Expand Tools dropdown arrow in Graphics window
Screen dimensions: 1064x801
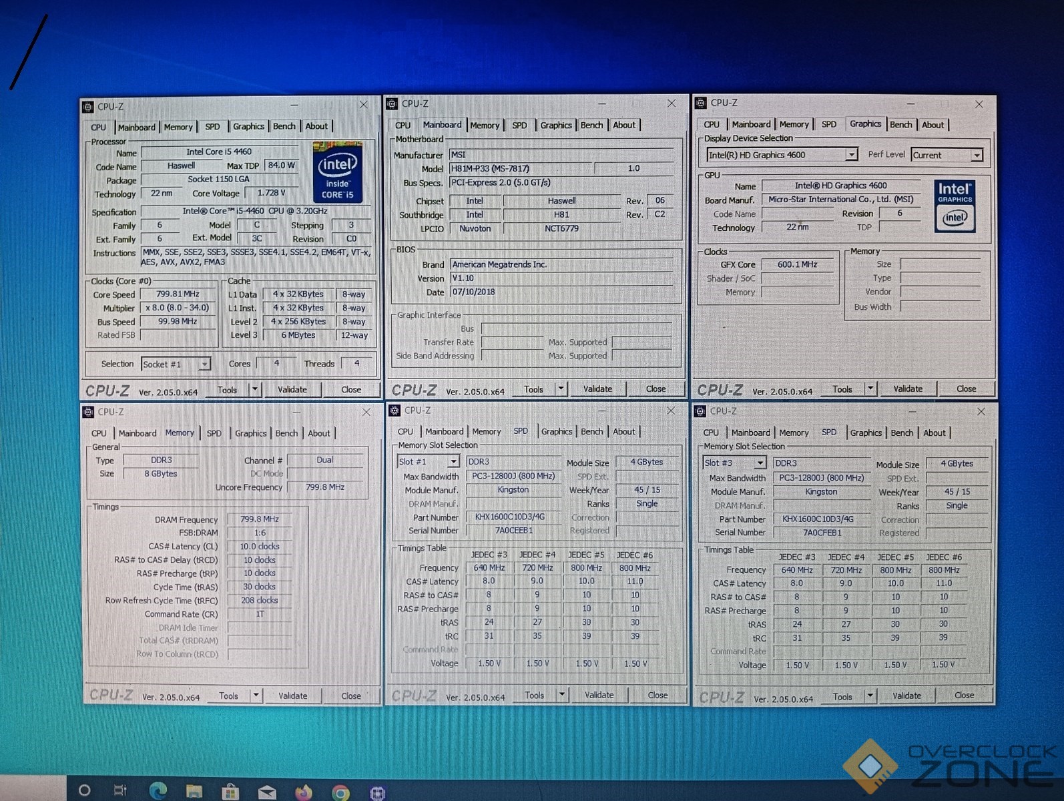(870, 388)
